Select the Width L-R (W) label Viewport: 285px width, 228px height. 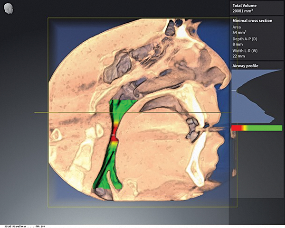[245, 50]
